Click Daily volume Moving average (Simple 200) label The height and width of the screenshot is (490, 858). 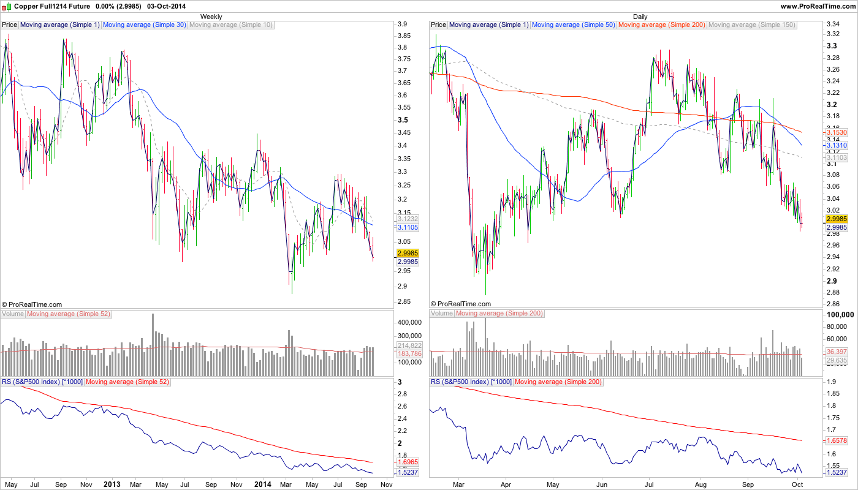coord(500,314)
